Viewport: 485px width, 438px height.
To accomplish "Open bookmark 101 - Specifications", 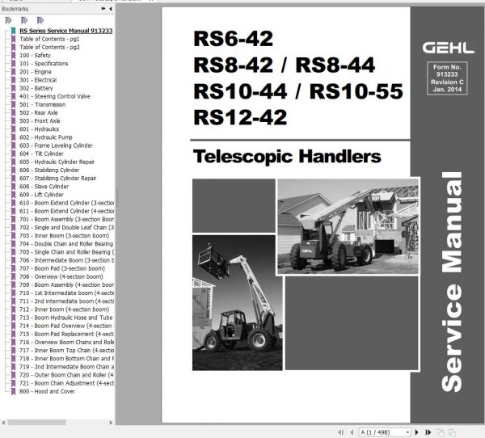I will click(44, 63).
